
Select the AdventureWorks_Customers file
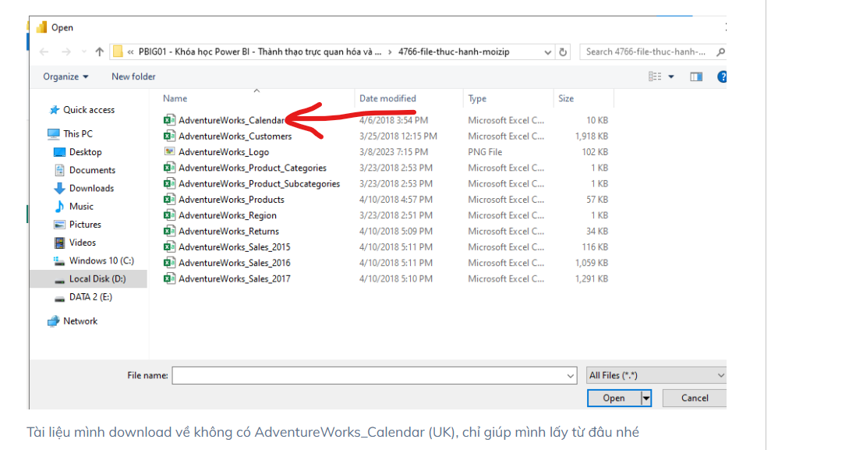tap(235, 136)
